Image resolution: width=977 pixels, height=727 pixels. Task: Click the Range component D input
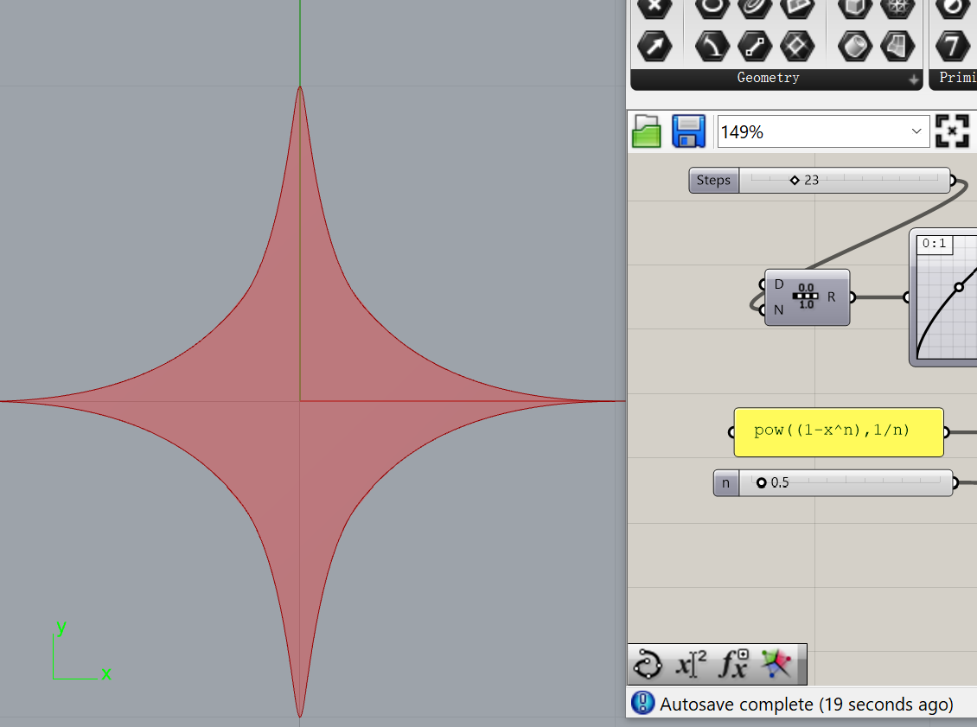778,284
